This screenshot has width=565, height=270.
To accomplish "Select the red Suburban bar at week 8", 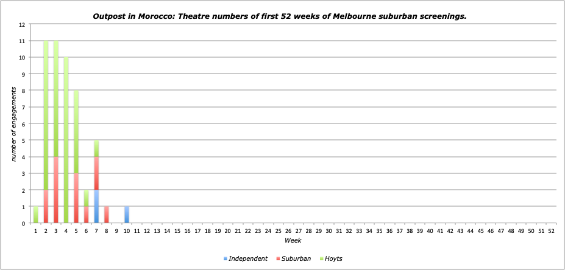I will pyautogui.click(x=106, y=215).
